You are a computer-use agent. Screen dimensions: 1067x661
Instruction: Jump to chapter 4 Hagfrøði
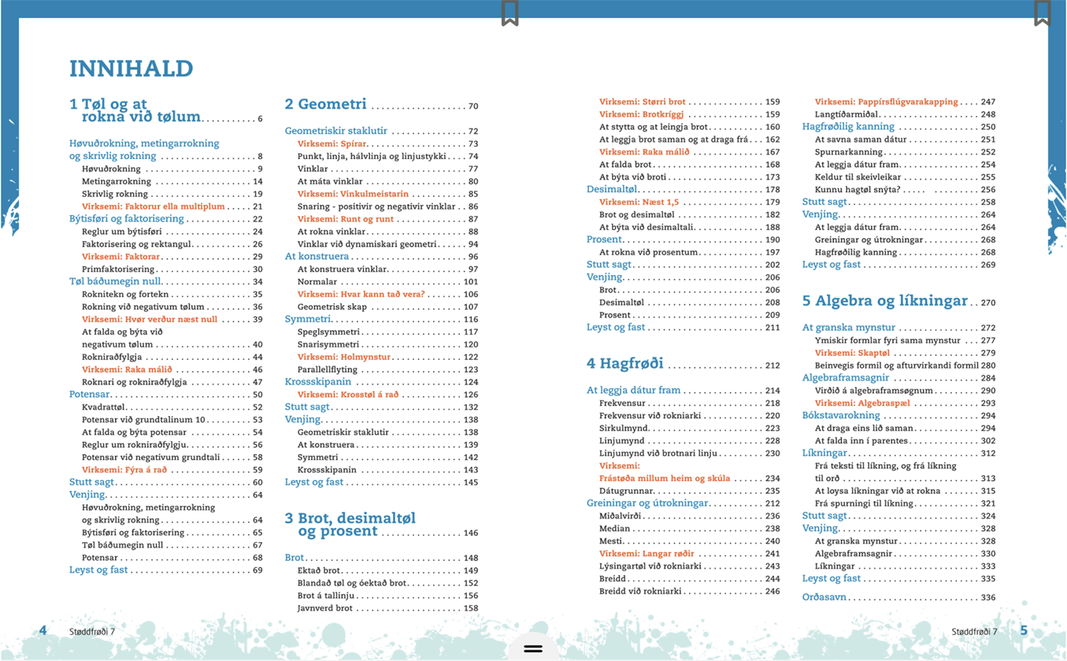coord(683,364)
